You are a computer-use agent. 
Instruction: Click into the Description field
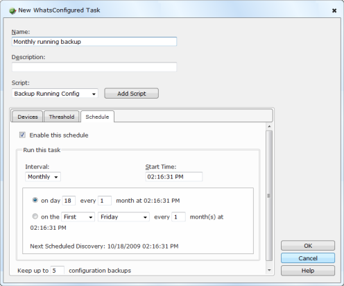click(x=94, y=67)
